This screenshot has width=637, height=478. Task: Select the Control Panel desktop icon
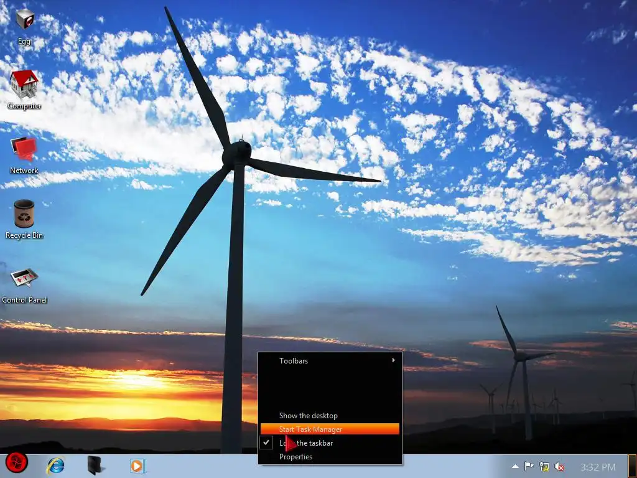24,286
